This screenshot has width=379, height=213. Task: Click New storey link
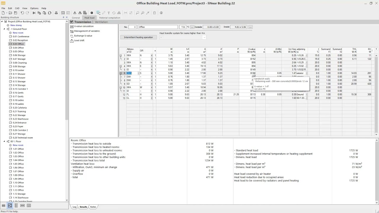[x=16, y=25]
